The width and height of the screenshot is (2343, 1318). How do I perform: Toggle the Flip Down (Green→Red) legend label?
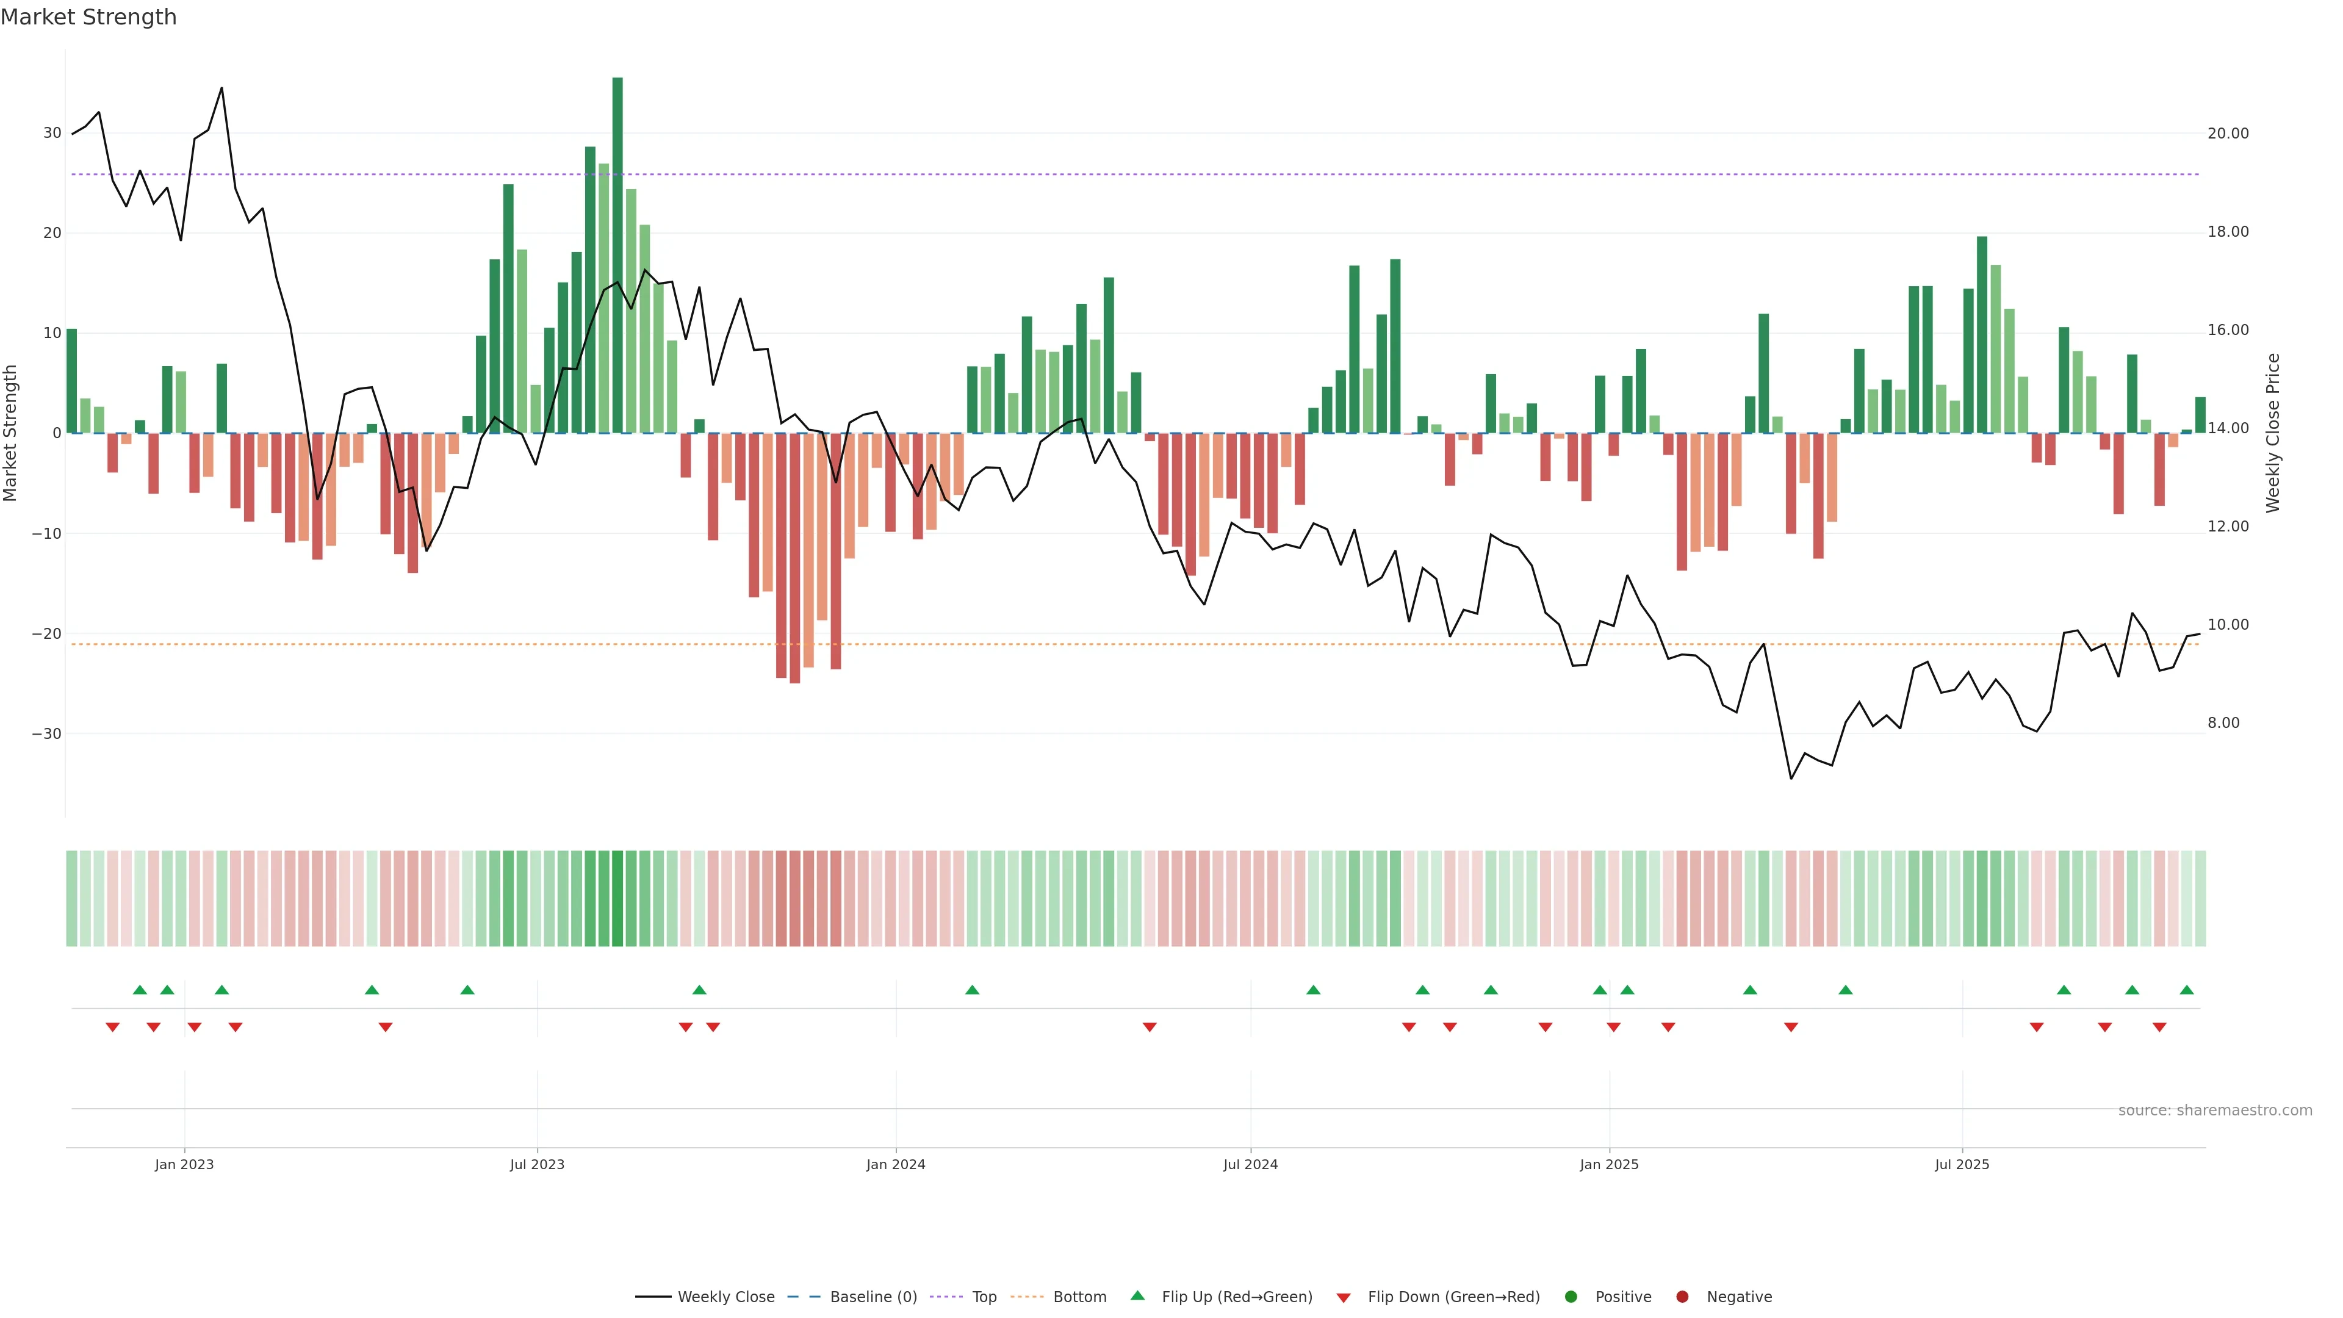coord(1453,1297)
